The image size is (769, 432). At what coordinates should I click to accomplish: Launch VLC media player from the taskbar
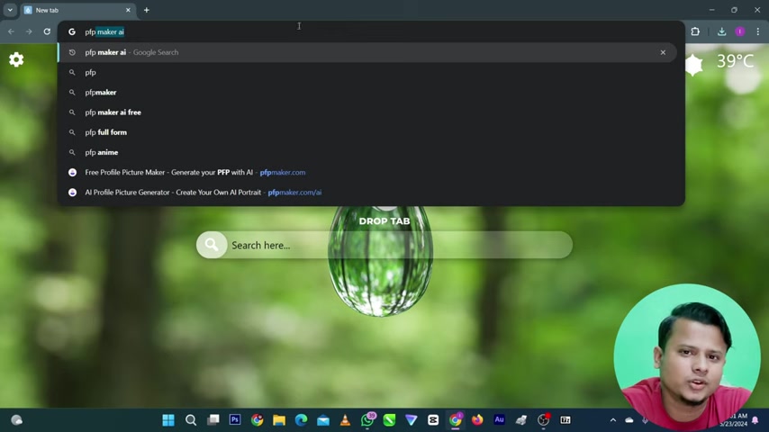point(345,420)
